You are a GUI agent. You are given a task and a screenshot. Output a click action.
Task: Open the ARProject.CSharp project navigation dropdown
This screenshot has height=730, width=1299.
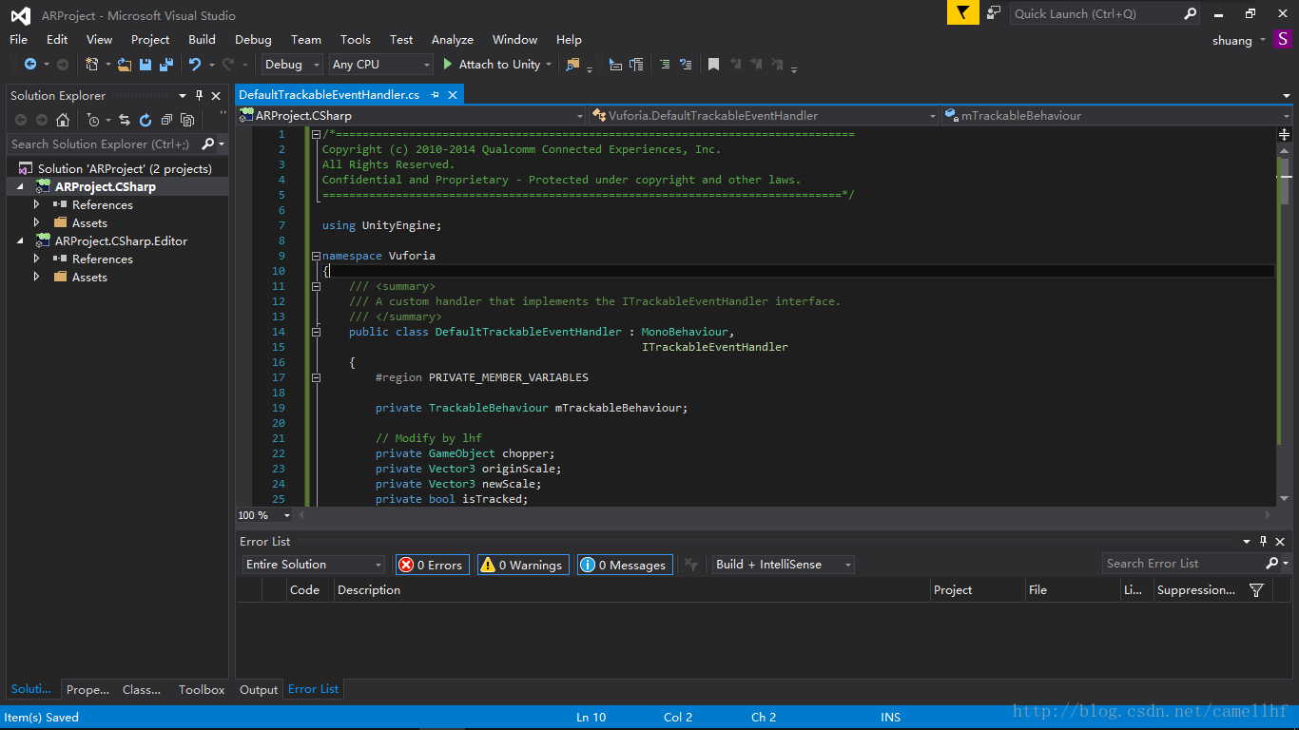[412, 116]
